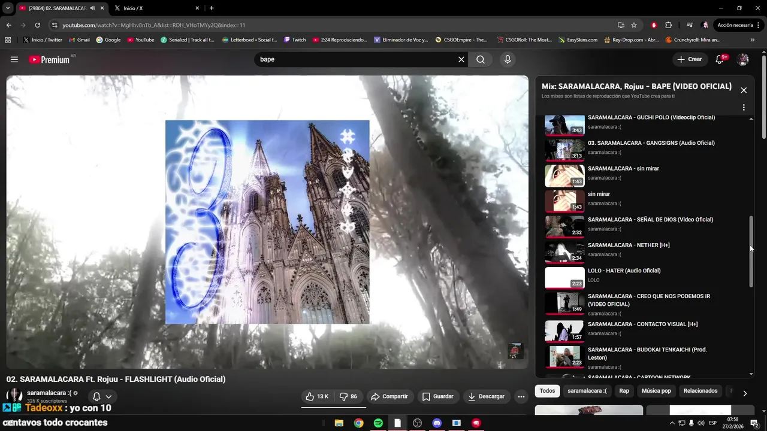The image size is (767, 431).
Task: Open the volume control in system tray
Action: [x=702, y=423]
